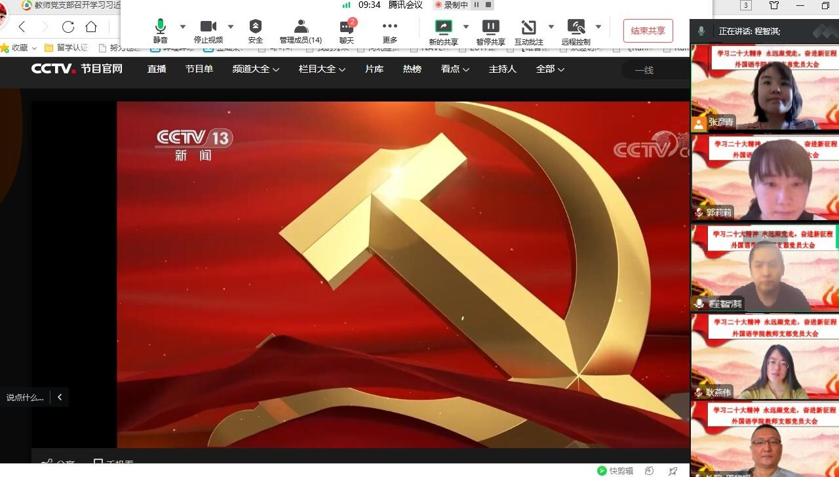This screenshot has width=839, height=477.
Task: Expand the arrow next to 停止视频
Action: point(231,27)
